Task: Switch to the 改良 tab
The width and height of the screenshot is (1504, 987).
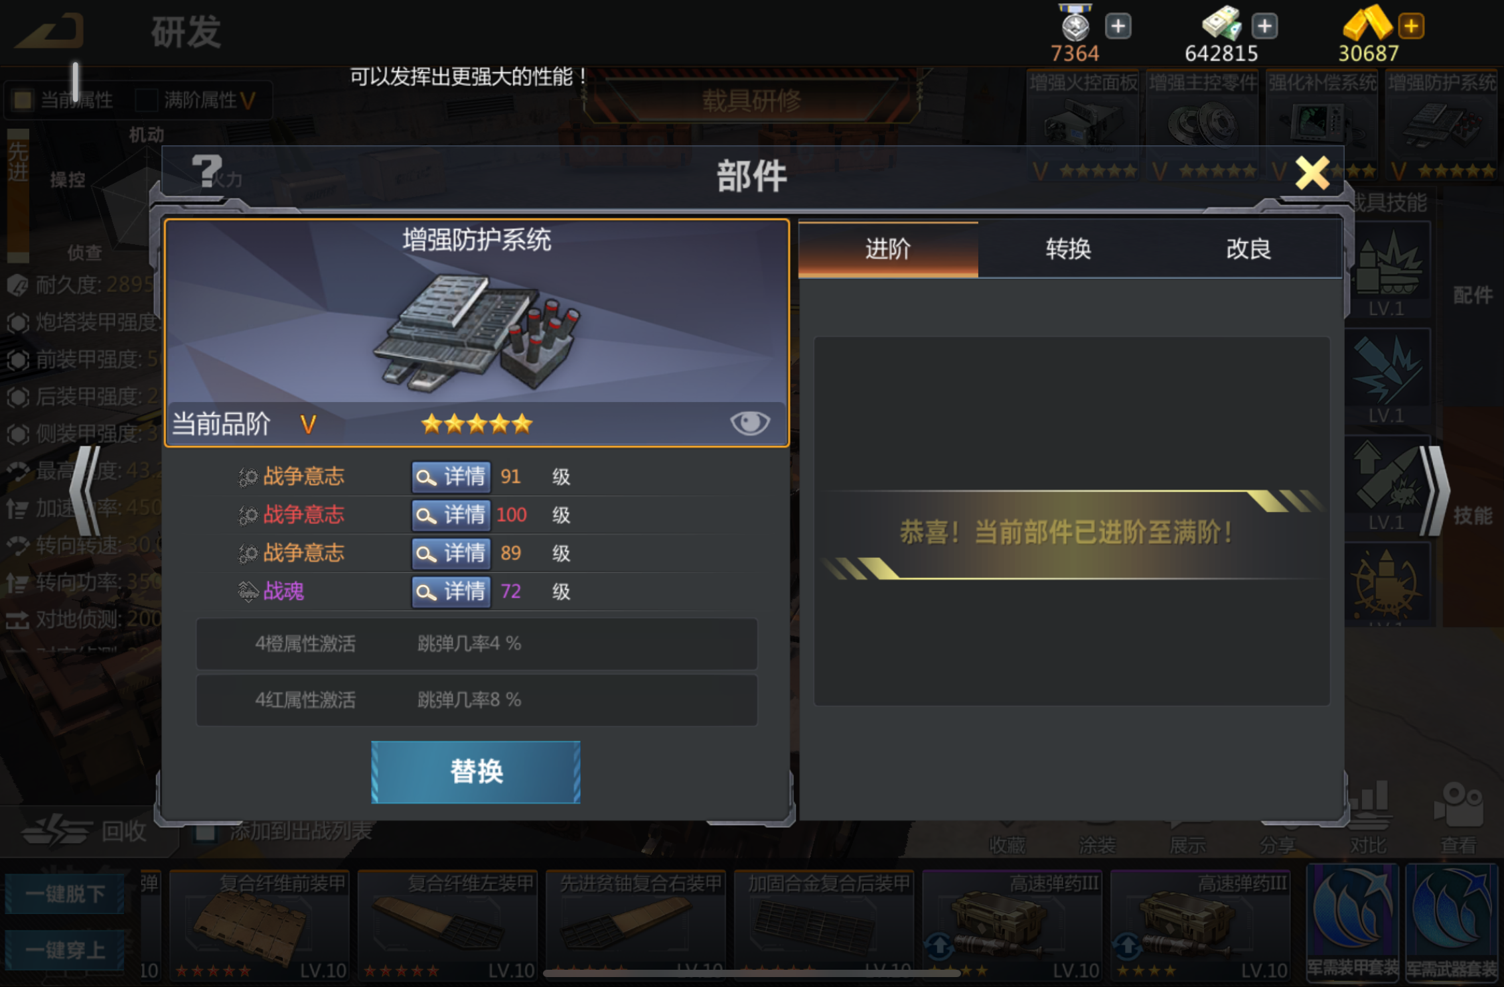Action: point(1248,249)
